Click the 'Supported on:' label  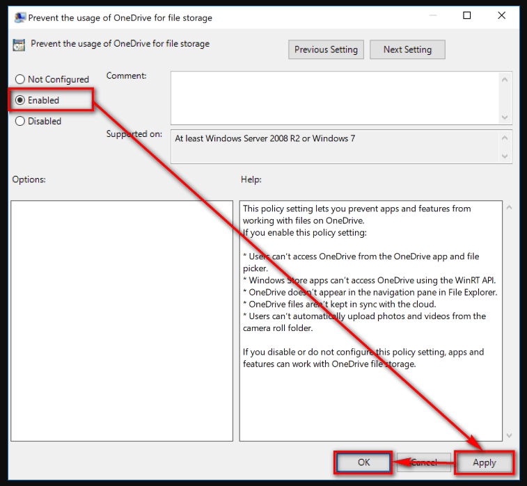coord(134,134)
